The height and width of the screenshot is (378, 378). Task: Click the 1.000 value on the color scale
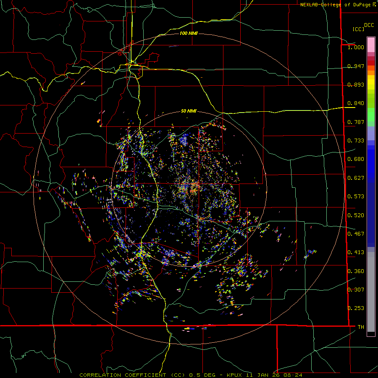(356, 47)
